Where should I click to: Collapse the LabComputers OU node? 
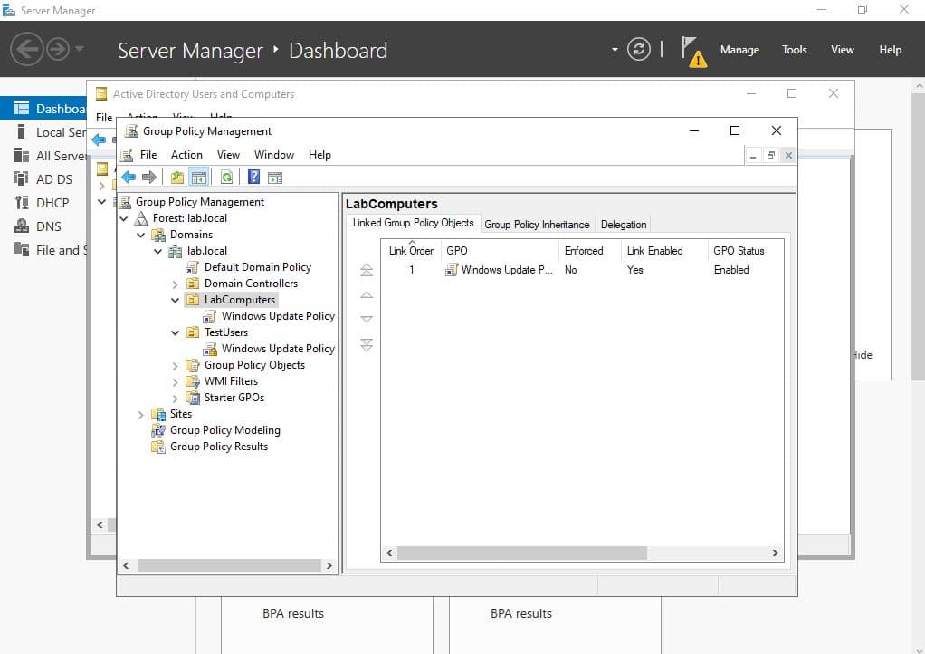(x=176, y=300)
